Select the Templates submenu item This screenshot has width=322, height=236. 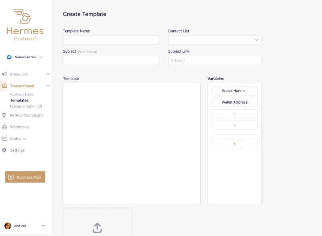19,100
